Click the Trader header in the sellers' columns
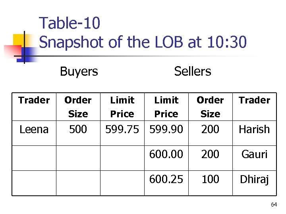The width and height of the screenshot is (286, 214). point(255,100)
